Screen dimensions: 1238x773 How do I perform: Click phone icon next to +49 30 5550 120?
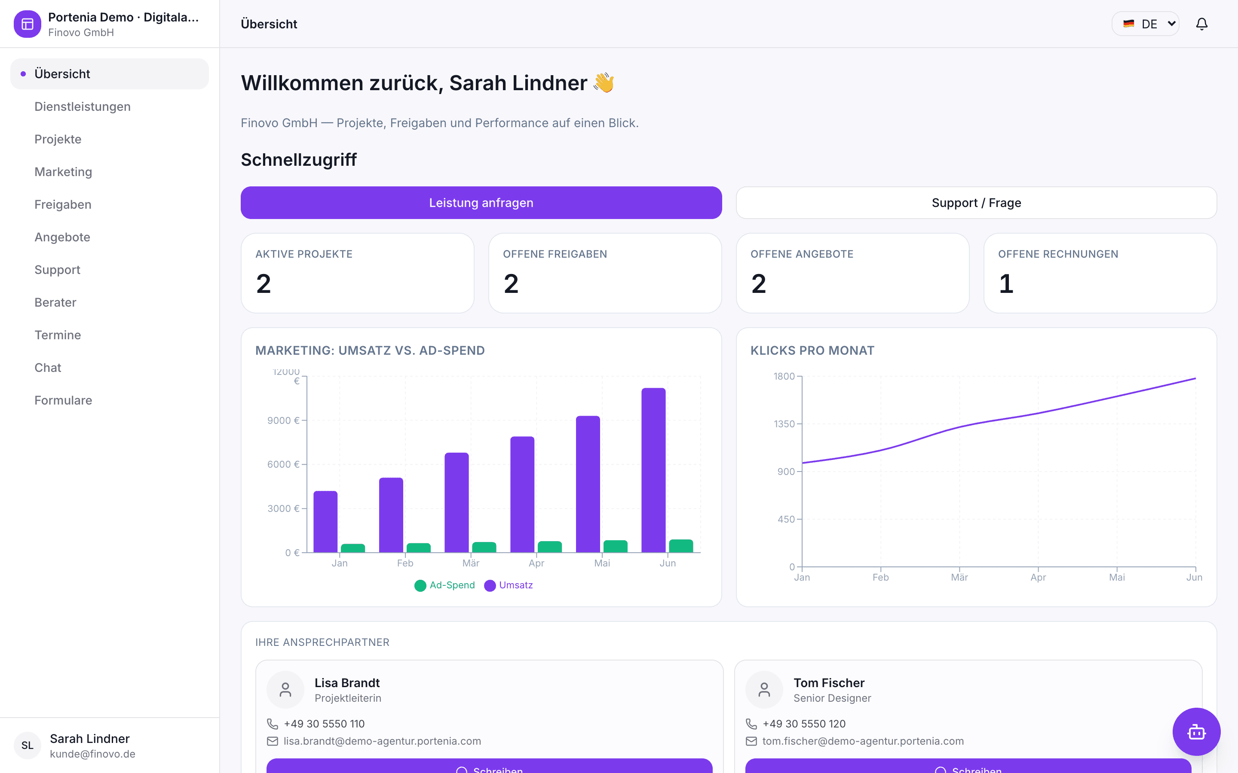click(x=751, y=724)
